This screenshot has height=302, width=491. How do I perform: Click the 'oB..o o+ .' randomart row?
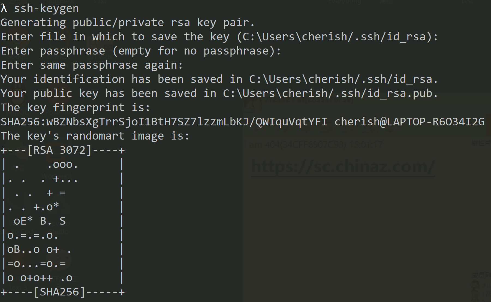(39, 249)
